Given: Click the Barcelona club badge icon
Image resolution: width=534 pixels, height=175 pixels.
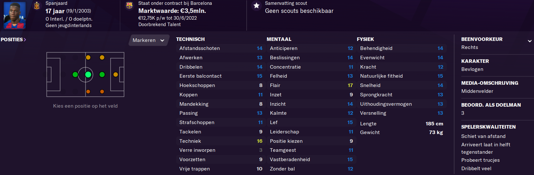Looking at the screenshot, I should click(x=129, y=5).
